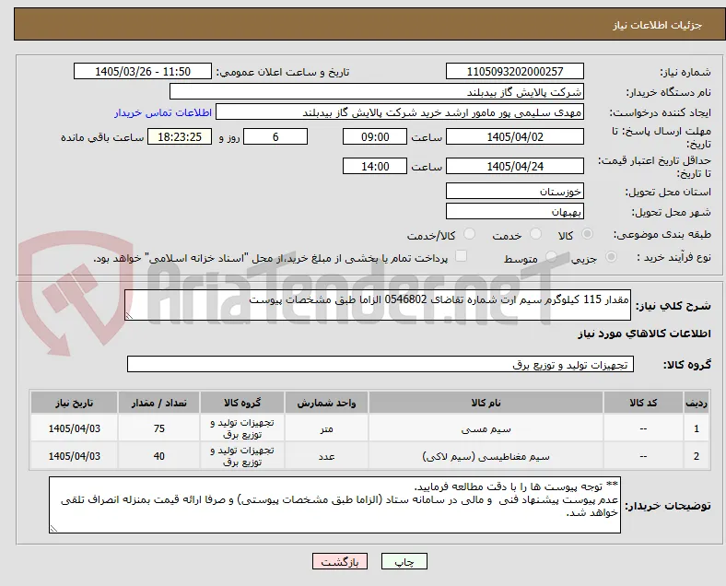This screenshot has height=586, width=726.
Task: Click the announcement date field 1405/03/26 - 11:50
Action: click(x=143, y=71)
